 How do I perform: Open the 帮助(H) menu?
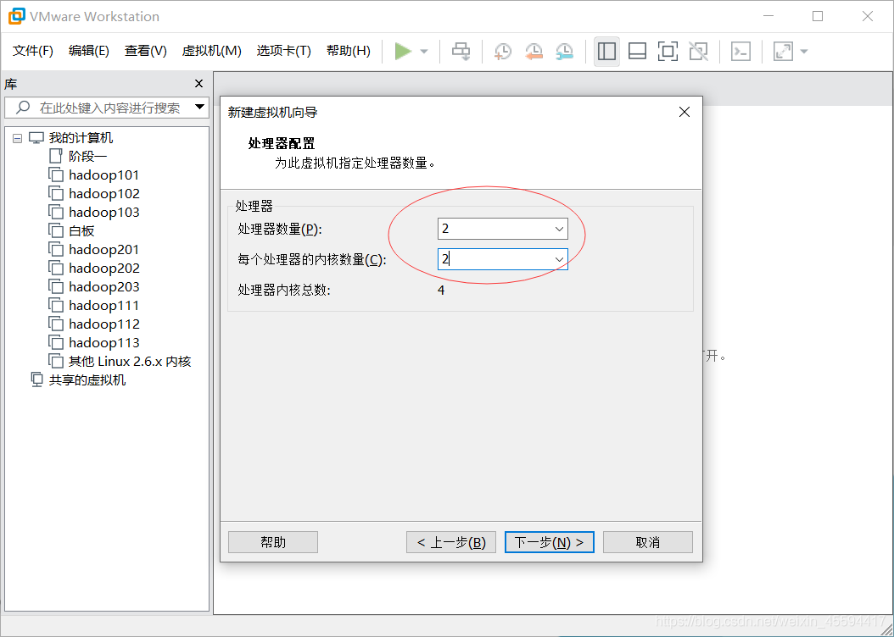pyautogui.click(x=349, y=51)
